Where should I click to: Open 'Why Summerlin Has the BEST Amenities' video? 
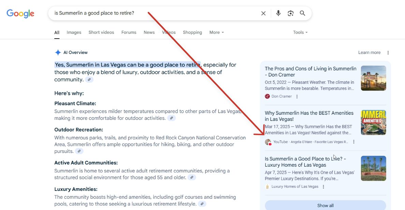(x=309, y=116)
